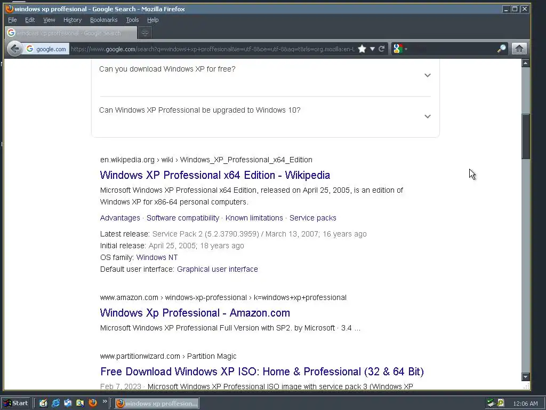This screenshot has width=546, height=410.
Task: Open Windows Xp Professional Amazon.com result
Action: [195, 313]
